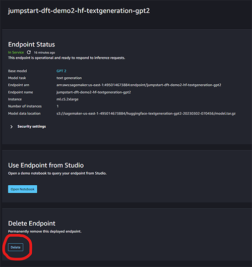Click the 16 minutes ago timestamp
Viewport: 252px width, 267px height.
[44, 52]
